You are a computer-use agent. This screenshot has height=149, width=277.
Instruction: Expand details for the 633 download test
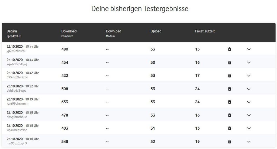(249, 102)
